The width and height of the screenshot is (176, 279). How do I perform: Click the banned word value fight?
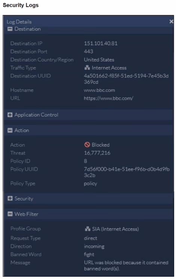(89, 254)
